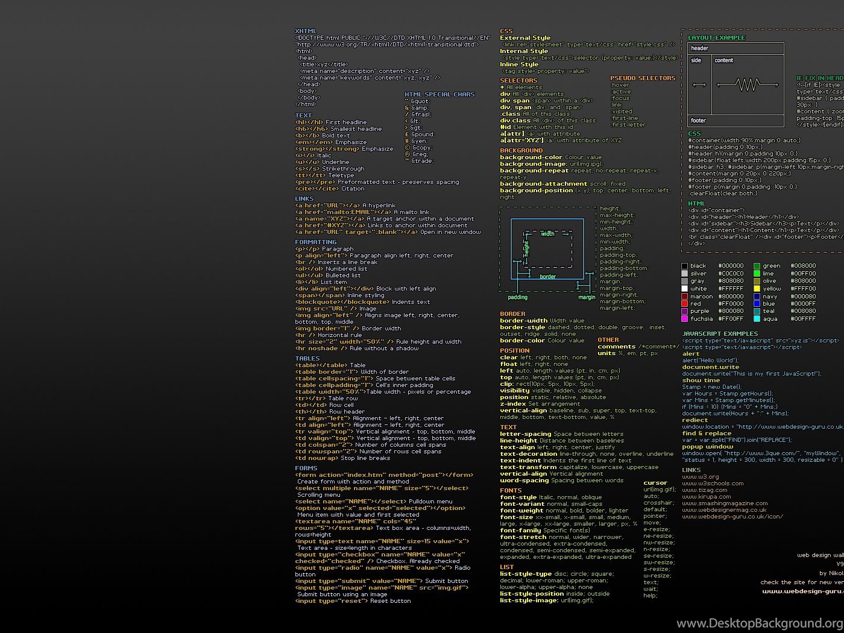The width and height of the screenshot is (844, 633).
Task: Click the 'letter-spacing' property text
Action: point(526,434)
